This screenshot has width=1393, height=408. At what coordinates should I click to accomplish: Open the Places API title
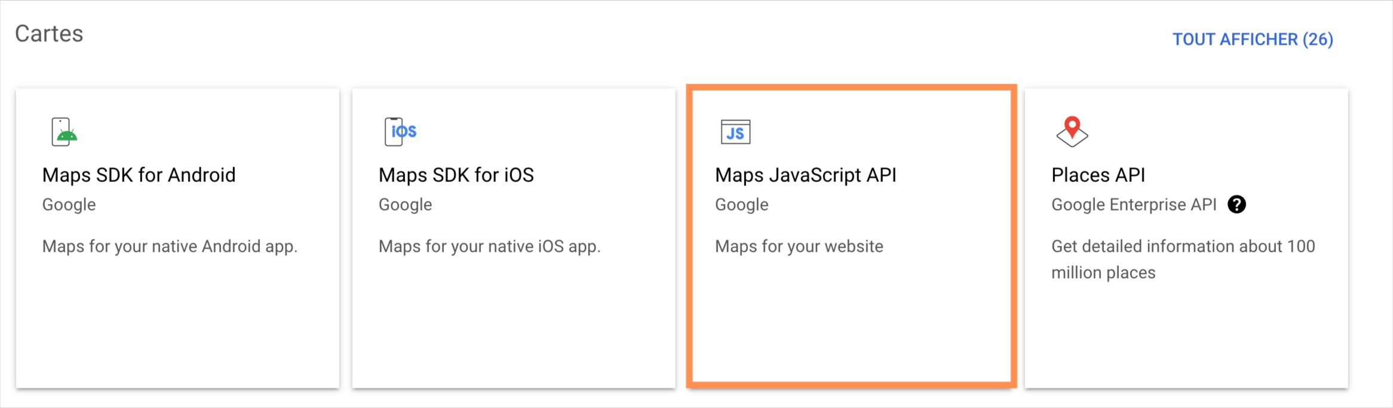tap(1098, 175)
